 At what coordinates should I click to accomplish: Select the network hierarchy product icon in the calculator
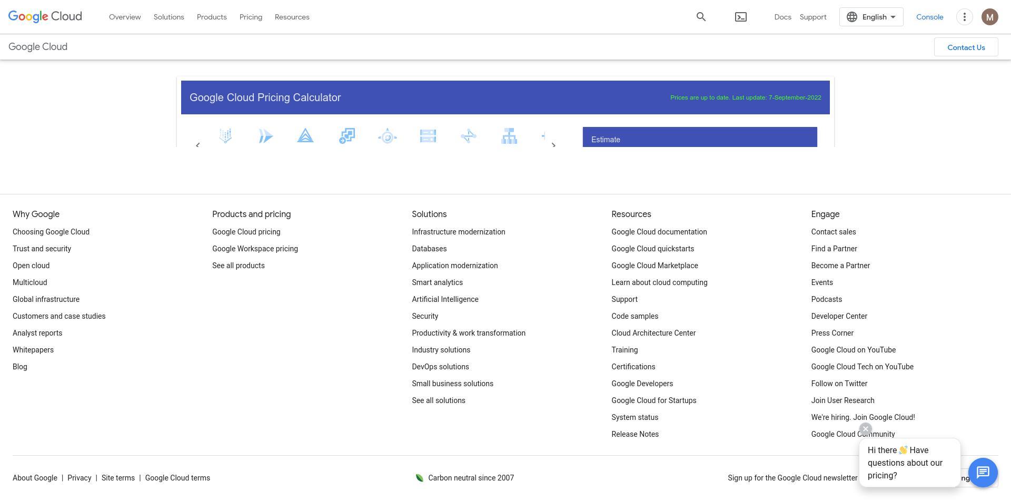(509, 136)
